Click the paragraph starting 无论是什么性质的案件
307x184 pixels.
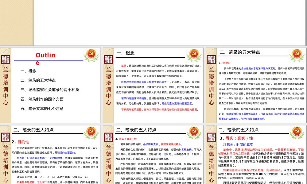(x=159, y=154)
